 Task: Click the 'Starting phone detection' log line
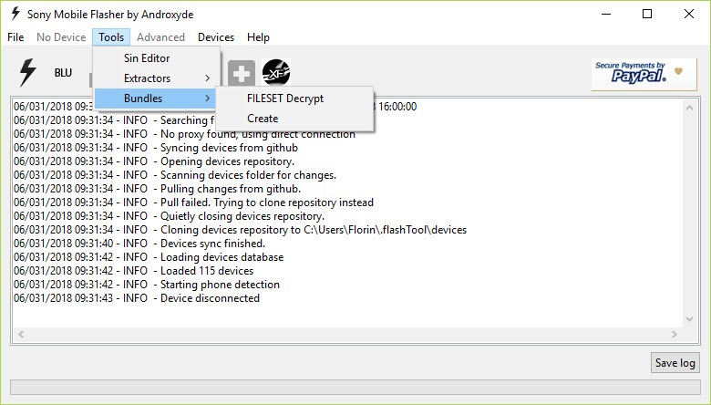(147, 285)
